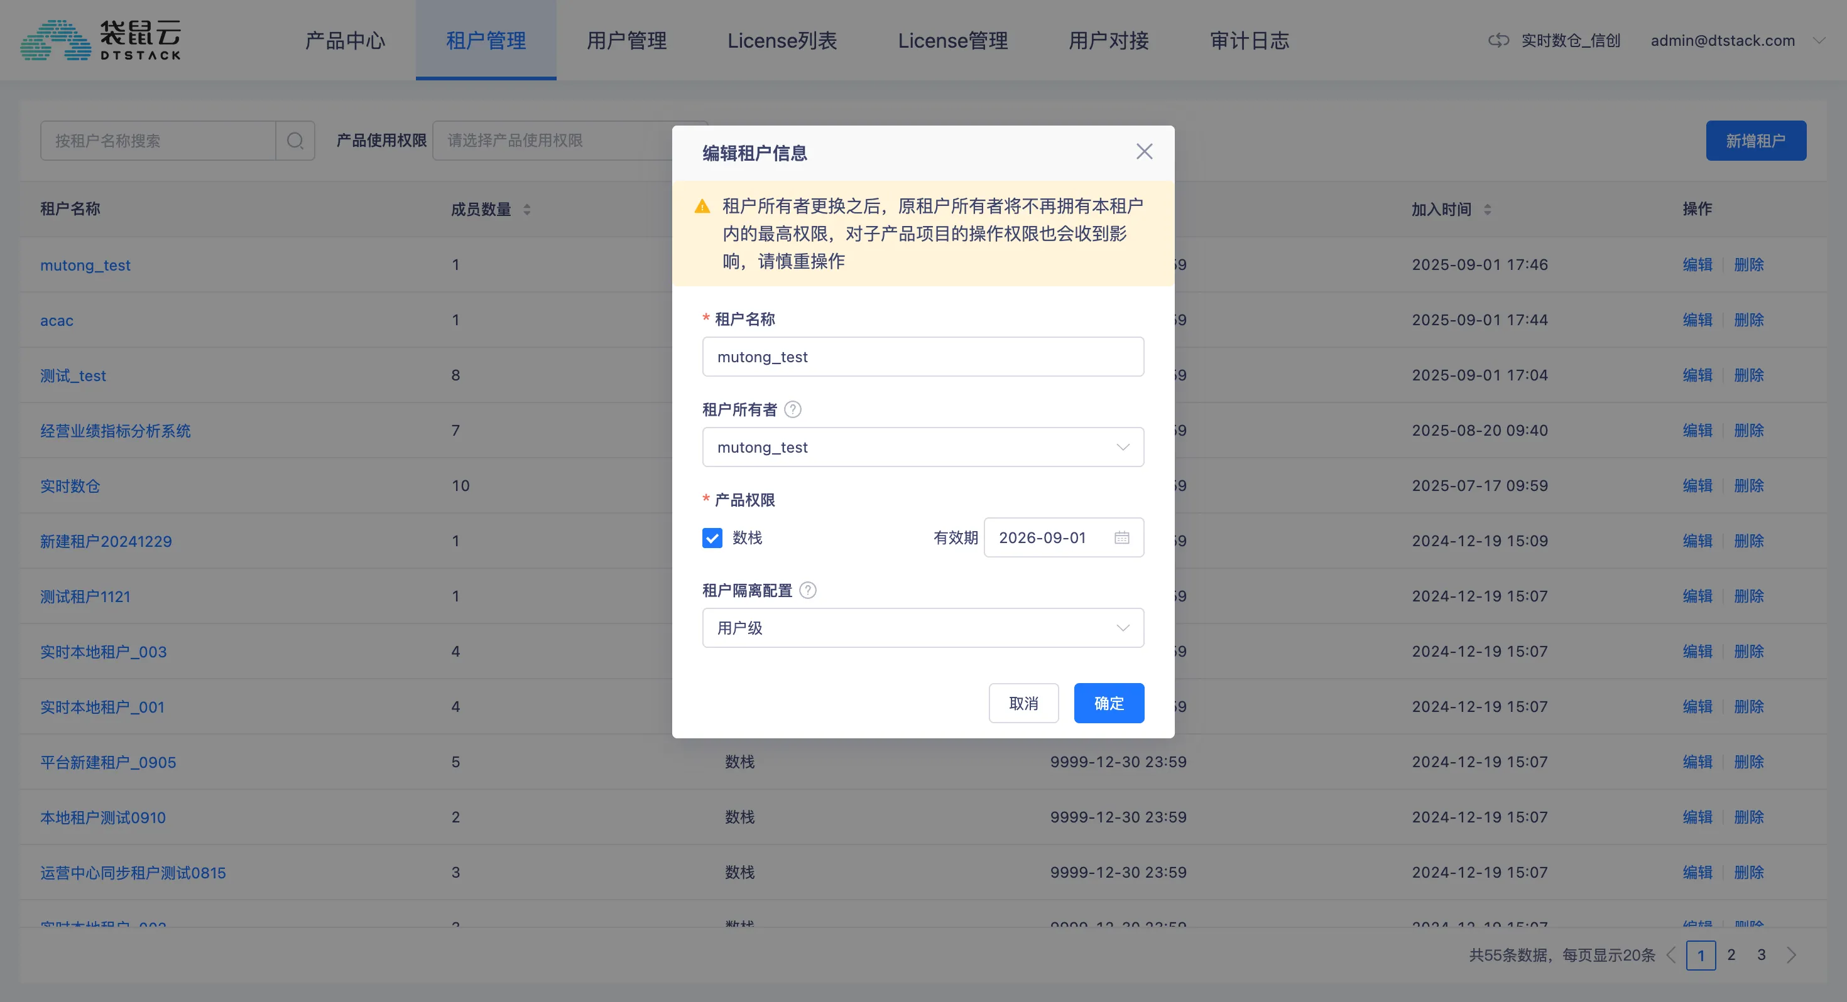Switch to the 用户管理 tab
The height and width of the screenshot is (1002, 1847).
(626, 41)
